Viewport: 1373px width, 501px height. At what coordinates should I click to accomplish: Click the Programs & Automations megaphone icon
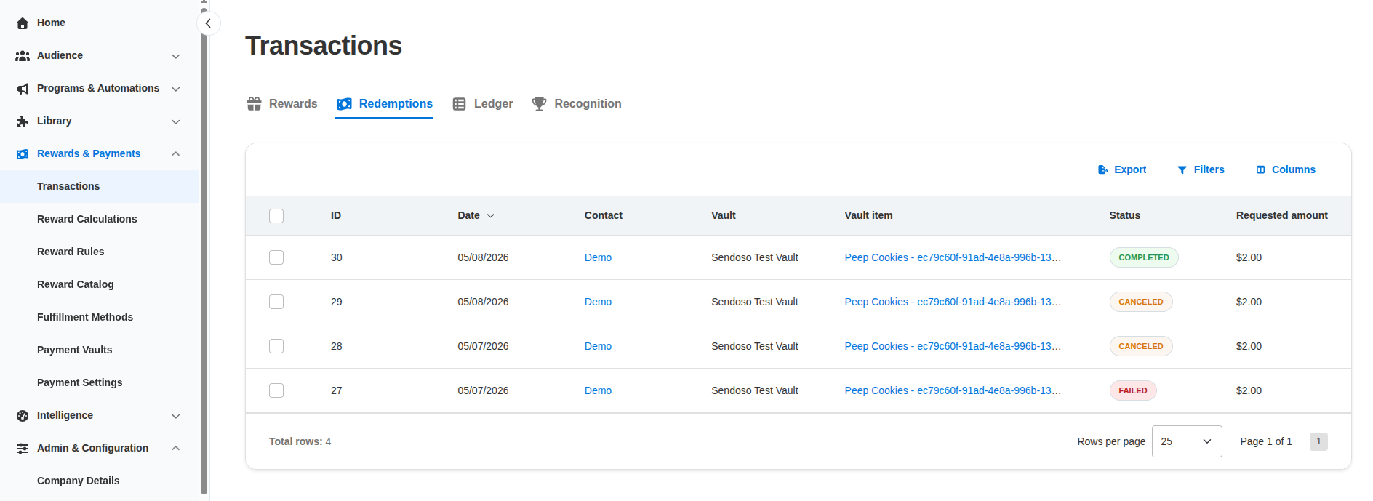[x=23, y=89]
